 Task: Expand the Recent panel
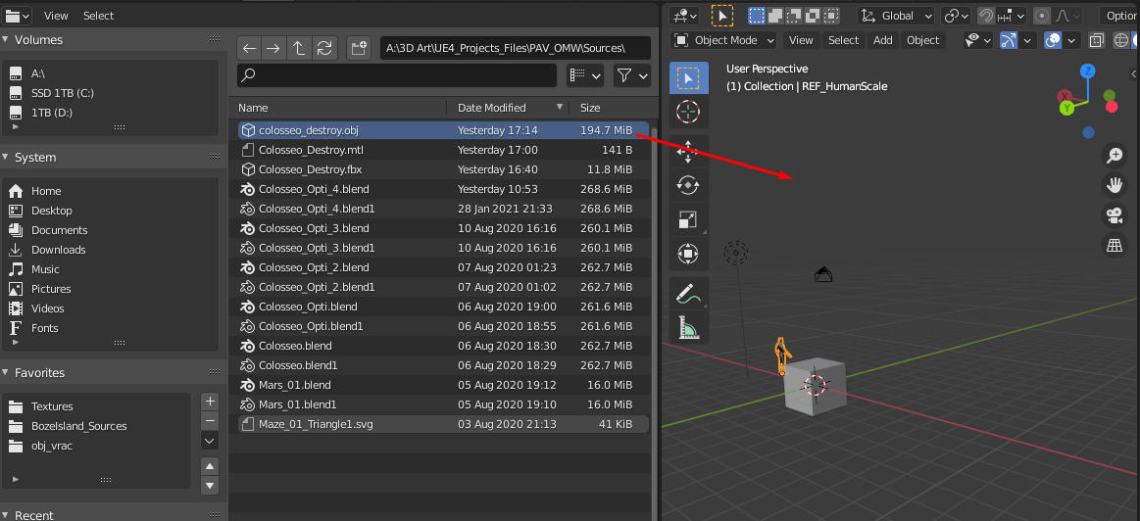tap(7, 514)
